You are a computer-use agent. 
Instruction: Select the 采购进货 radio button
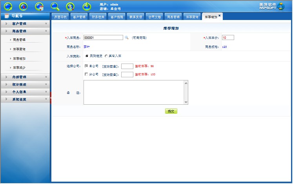[87, 56]
